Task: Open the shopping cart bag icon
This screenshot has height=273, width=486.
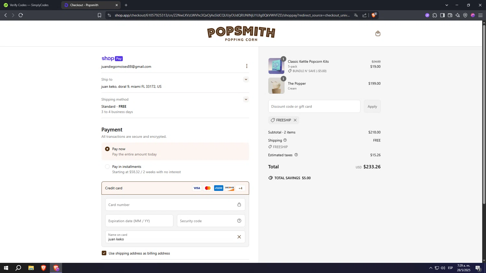Action: (378, 33)
